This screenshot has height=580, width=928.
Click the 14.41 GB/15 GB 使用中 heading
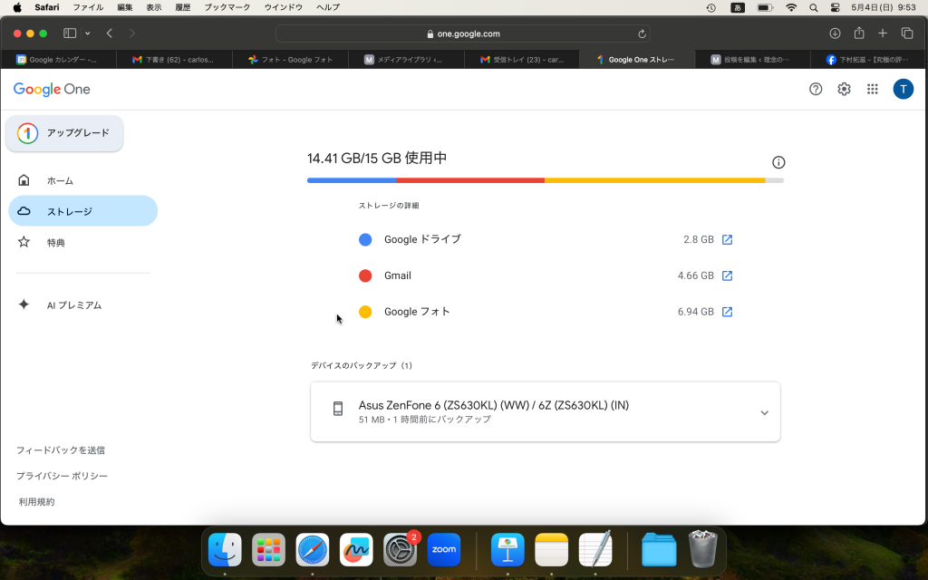pos(377,159)
